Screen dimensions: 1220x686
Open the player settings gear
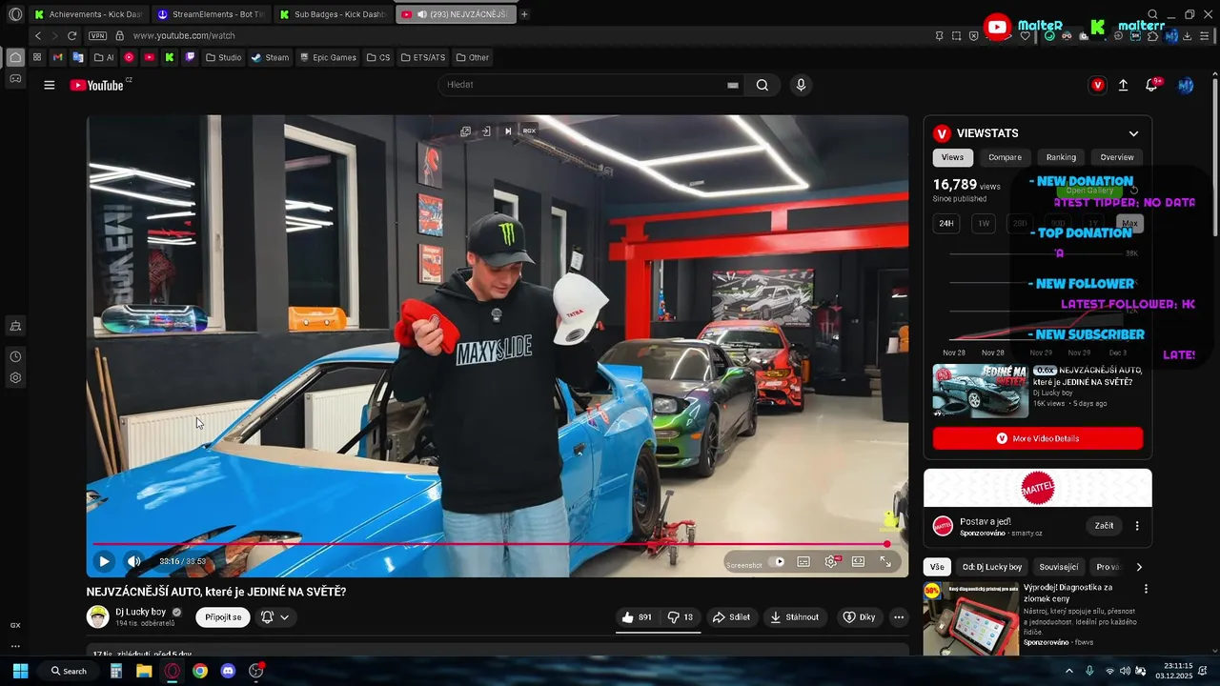click(x=831, y=562)
